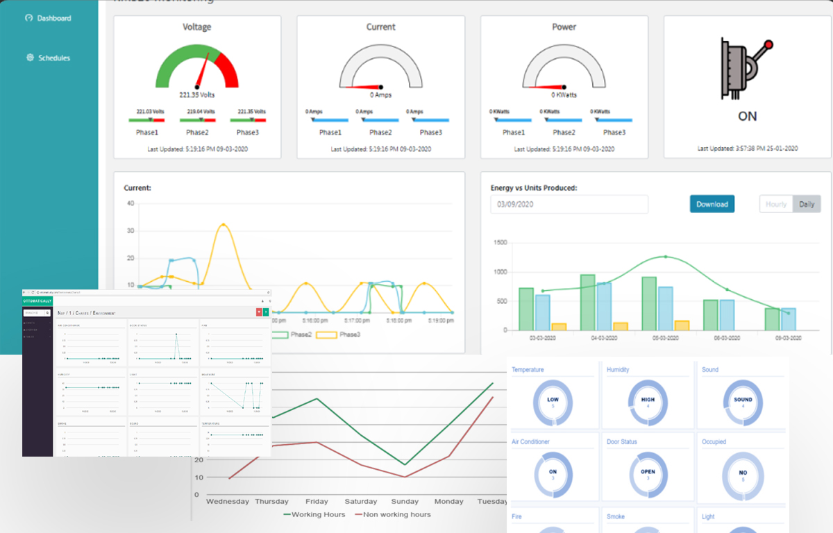833x533 pixels.
Task: Open the red dropdown button in Ottomatically
Action: tap(259, 312)
